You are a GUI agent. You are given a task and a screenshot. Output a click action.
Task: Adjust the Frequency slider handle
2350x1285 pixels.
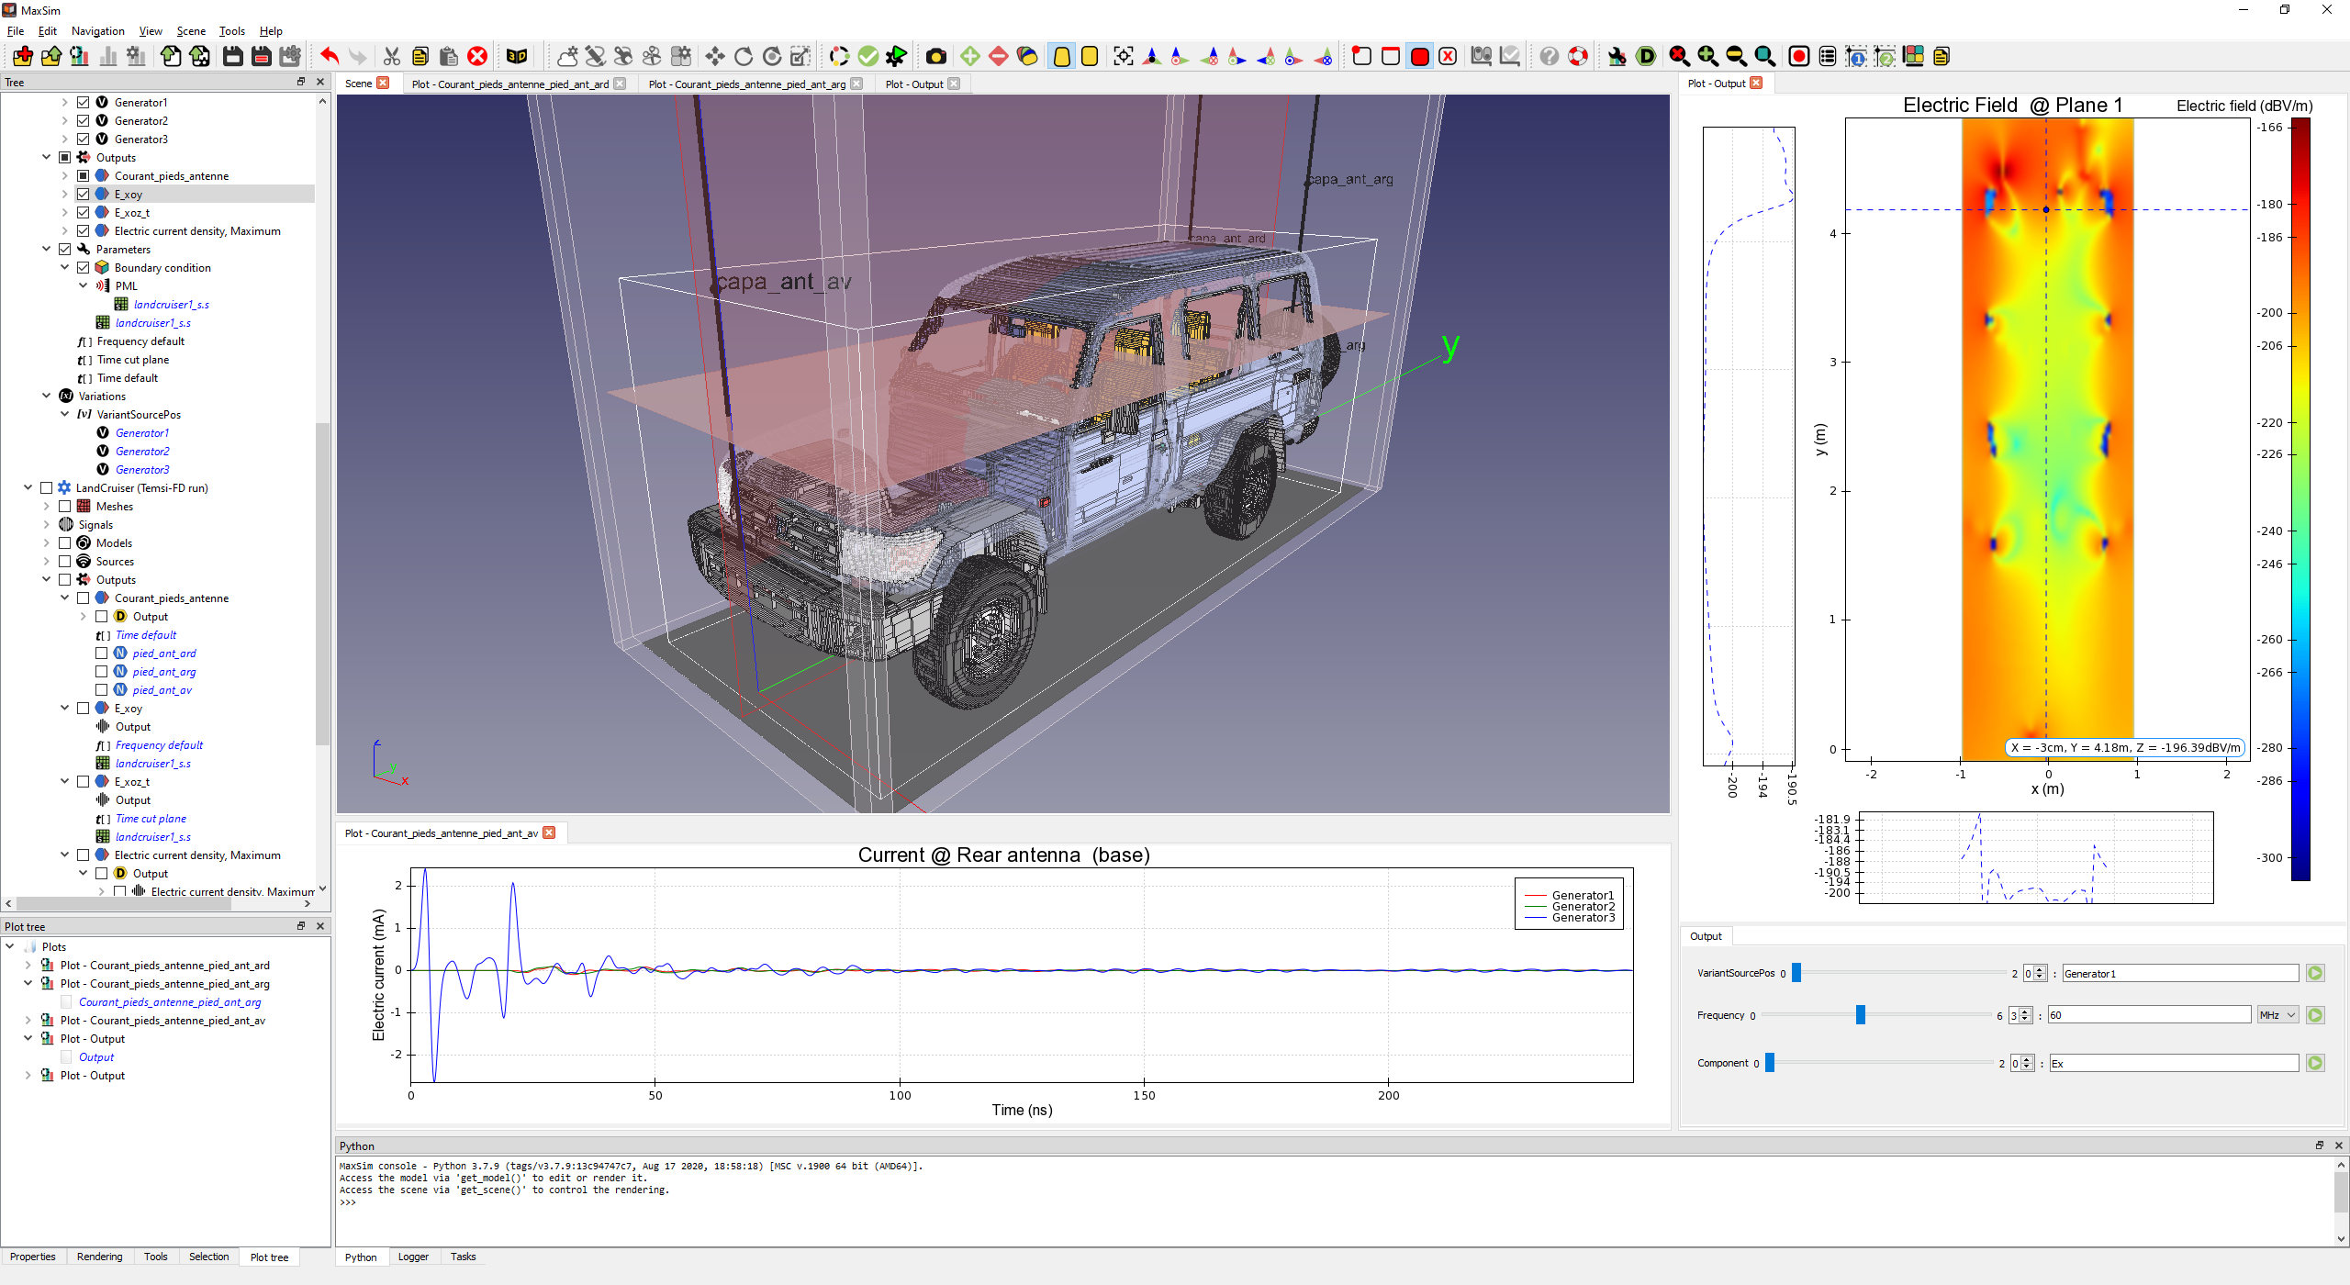(x=1861, y=1015)
